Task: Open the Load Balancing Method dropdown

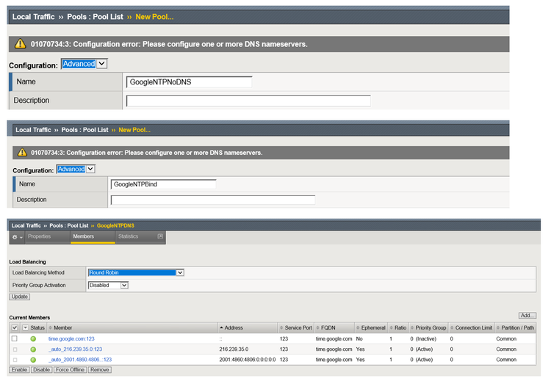Action: tap(135, 273)
